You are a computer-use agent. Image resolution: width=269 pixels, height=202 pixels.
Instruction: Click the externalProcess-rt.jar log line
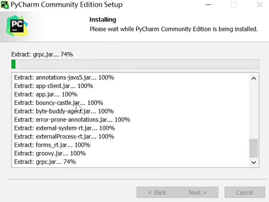click(64, 137)
